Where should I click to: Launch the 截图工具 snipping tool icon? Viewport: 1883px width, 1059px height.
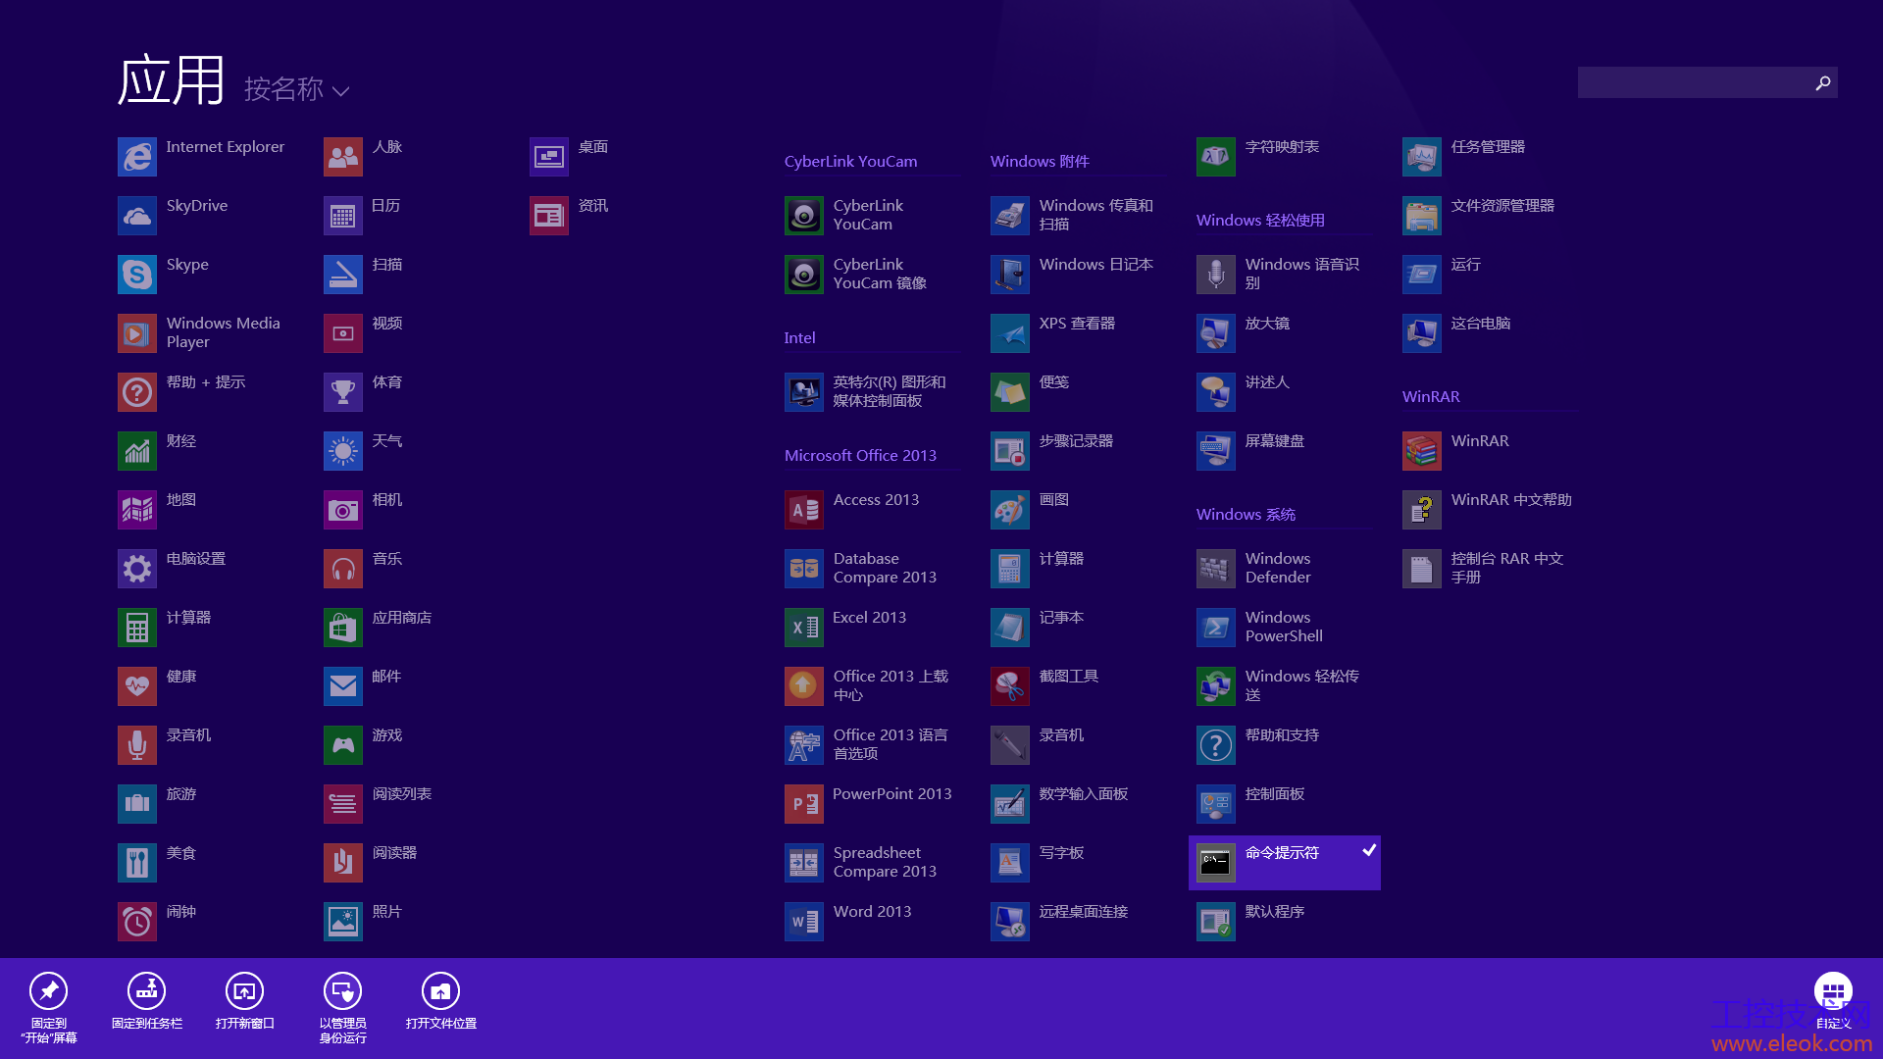(x=1010, y=686)
